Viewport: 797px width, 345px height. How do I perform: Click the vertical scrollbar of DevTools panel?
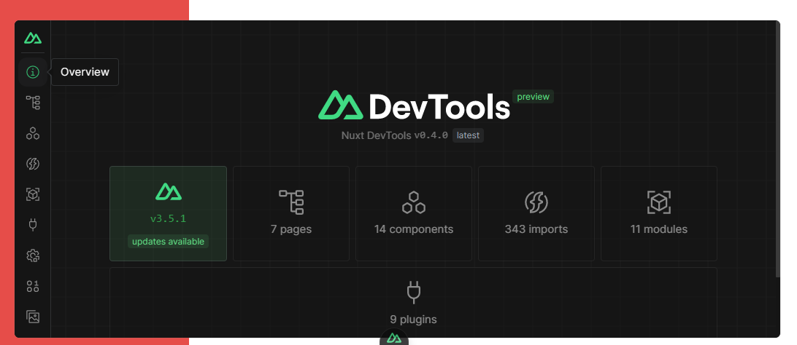[777, 149]
